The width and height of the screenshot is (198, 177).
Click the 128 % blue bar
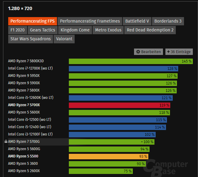tap(123, 69)
